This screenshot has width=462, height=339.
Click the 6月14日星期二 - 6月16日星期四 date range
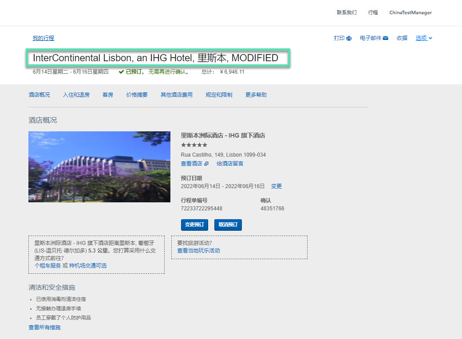coord(71,72)
